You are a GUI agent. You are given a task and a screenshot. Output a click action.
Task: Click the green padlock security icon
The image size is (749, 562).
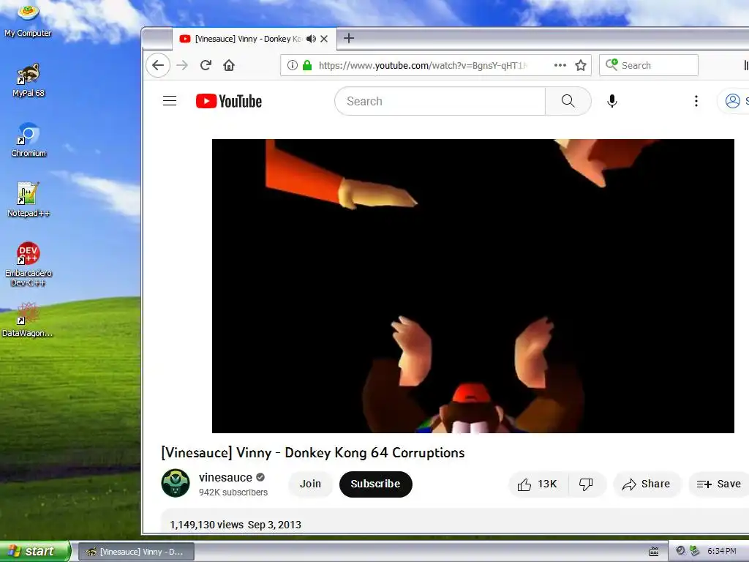307,65
